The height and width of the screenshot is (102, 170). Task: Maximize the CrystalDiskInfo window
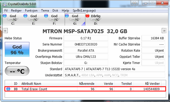click(x=153, y=3)
